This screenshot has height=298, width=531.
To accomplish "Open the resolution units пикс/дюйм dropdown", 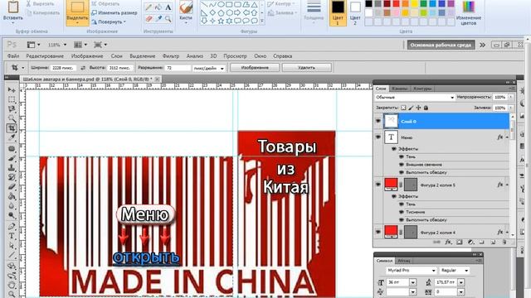I will point(208,68).
